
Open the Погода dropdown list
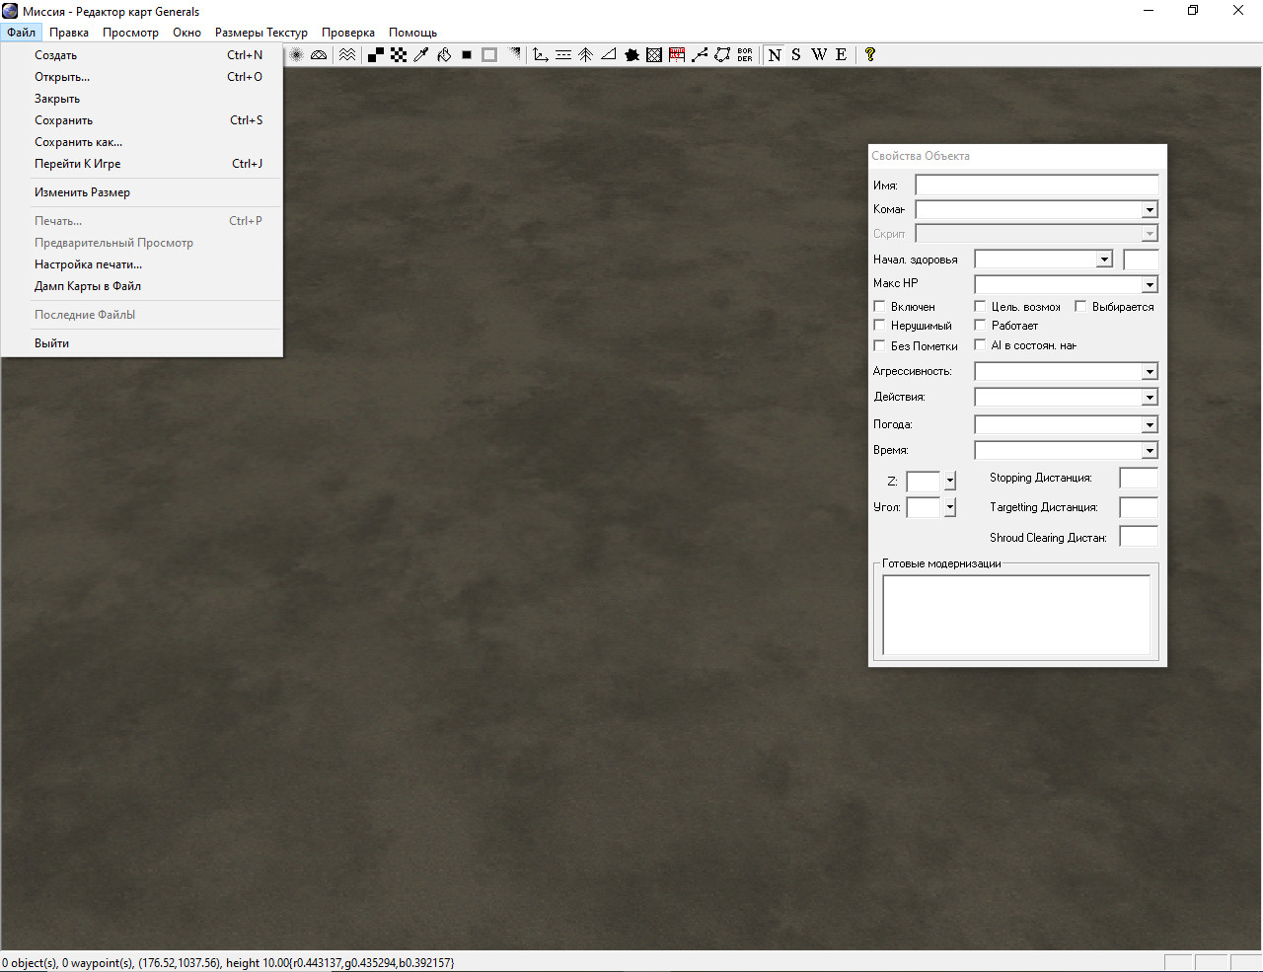[x=1150, y=425]
